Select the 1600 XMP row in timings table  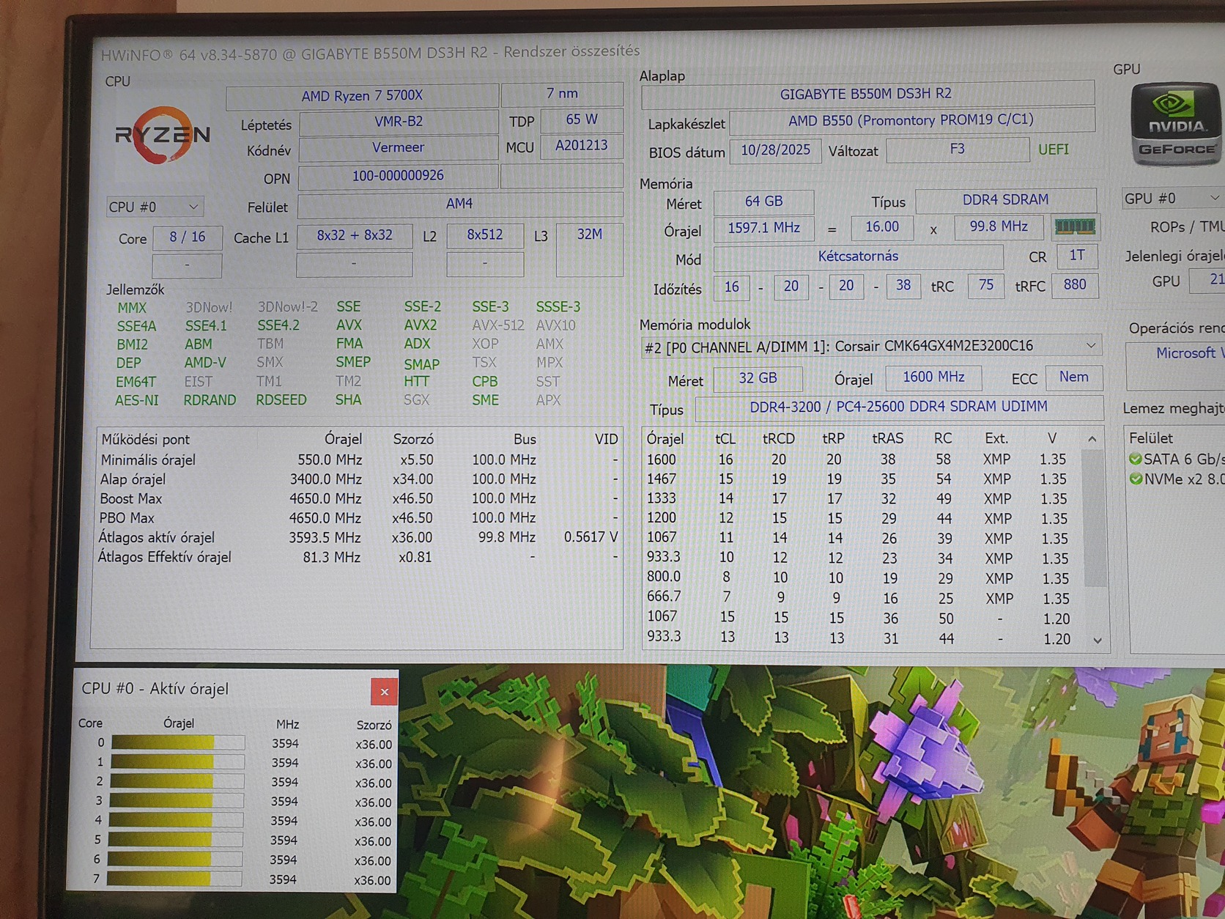[x=864, y=459]
